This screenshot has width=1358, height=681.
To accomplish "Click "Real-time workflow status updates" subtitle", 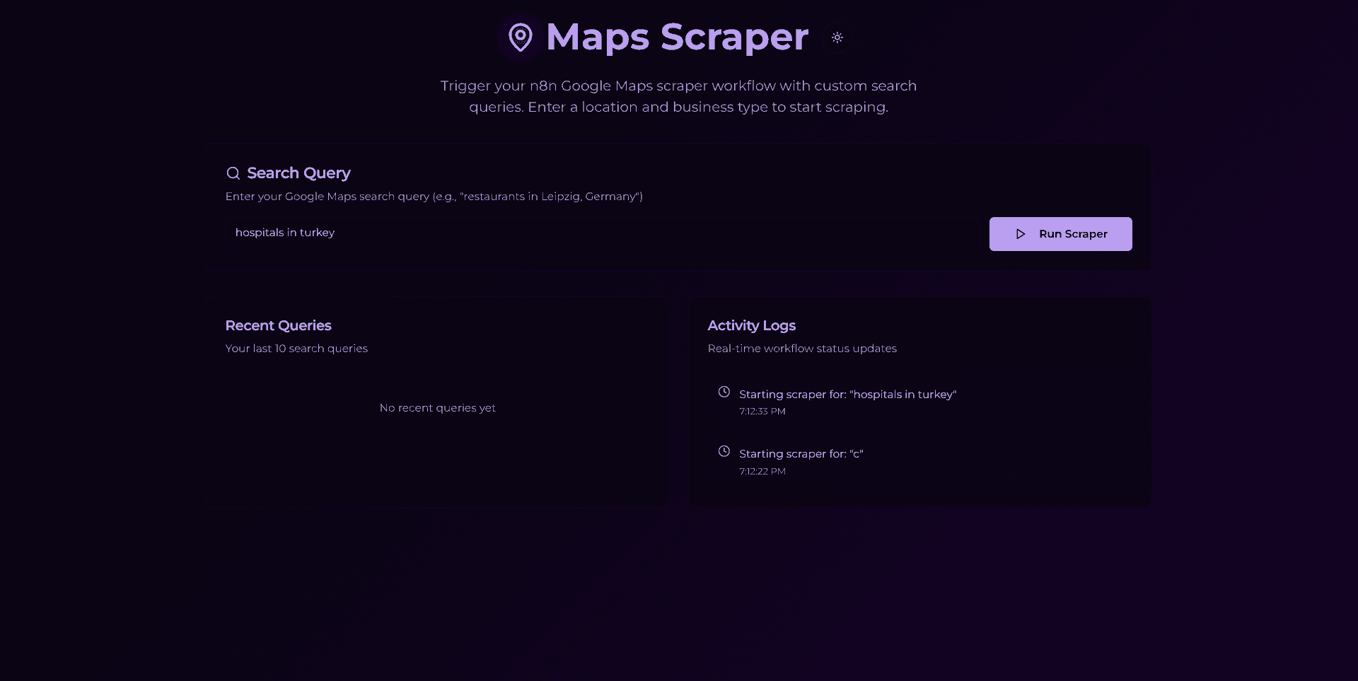I will 802,349.
